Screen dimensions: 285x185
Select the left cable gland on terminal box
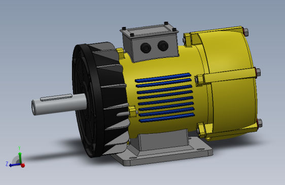[146, 48]
